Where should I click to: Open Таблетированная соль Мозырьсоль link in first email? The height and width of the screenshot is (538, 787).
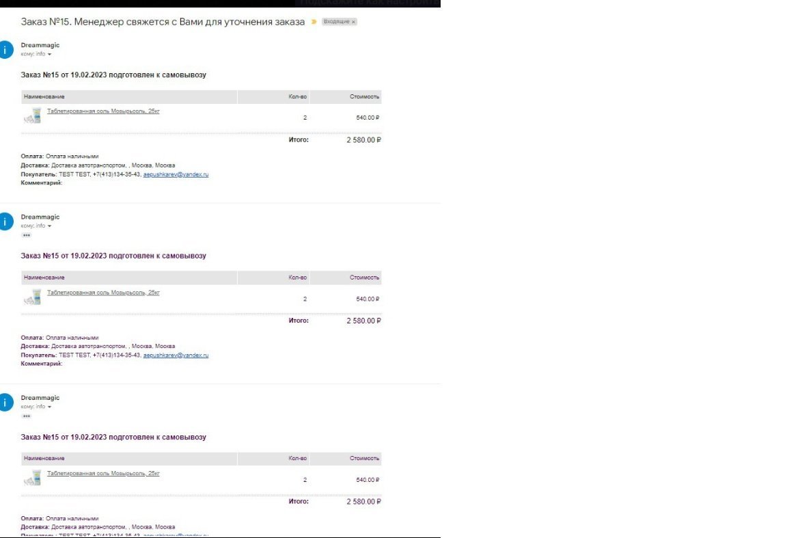pos(103,111)
